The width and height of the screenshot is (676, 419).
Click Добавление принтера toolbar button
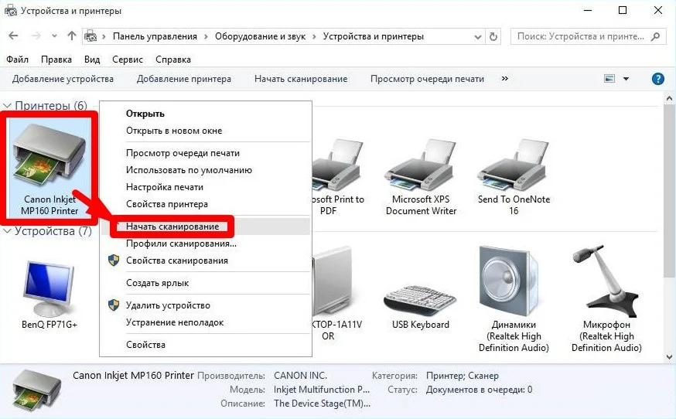[183, 79]
